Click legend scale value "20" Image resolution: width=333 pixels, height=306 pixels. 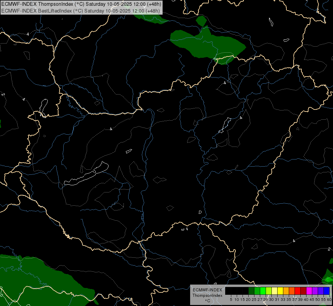[x=248, y=300]
